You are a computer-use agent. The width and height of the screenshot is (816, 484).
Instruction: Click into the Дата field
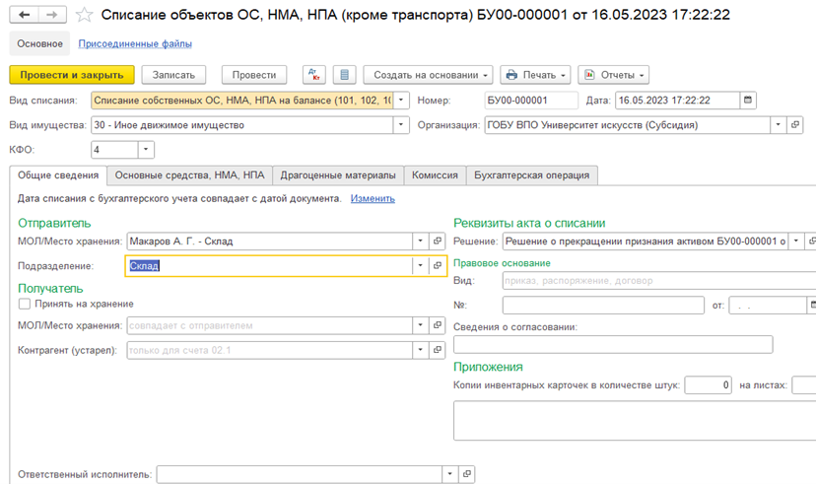pyautogui.click(x=678, y=100)
